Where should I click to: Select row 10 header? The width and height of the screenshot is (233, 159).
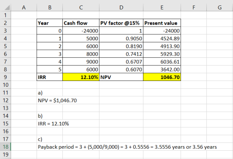[5, 85]
